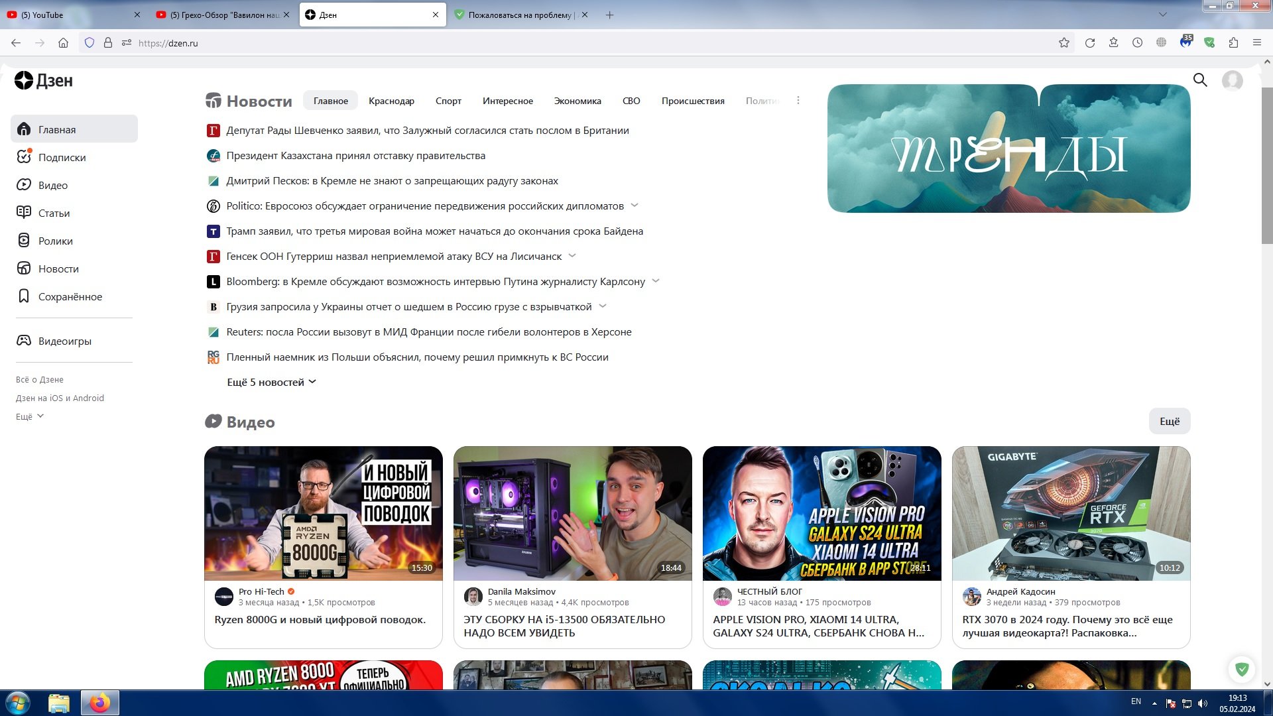This screenshot has width=1273, height=716.
Task: Expand Ещё in the sidebar footer
Action: pos(28,416)
